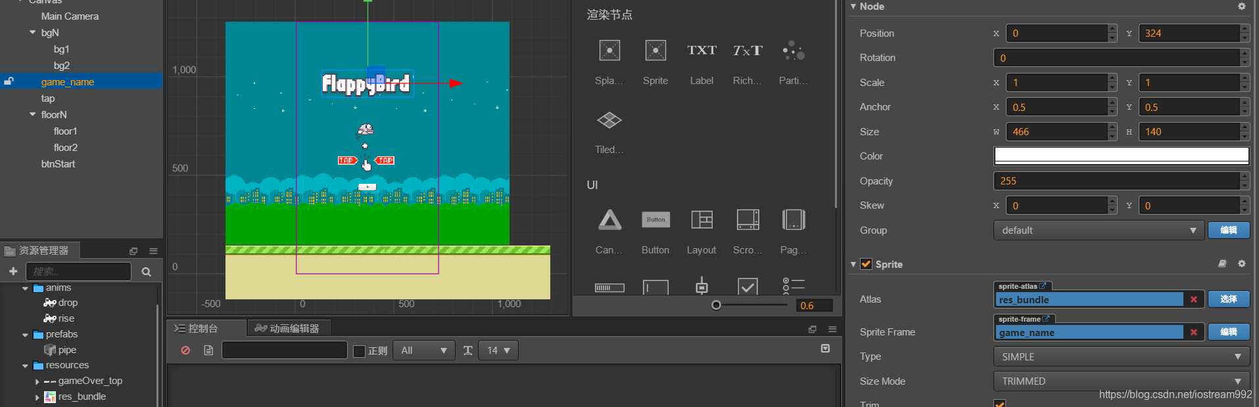This screenshot has height=407, width=1259.
Task: Adjust the node library zoom slider
Action: click(x=717, y=305)
